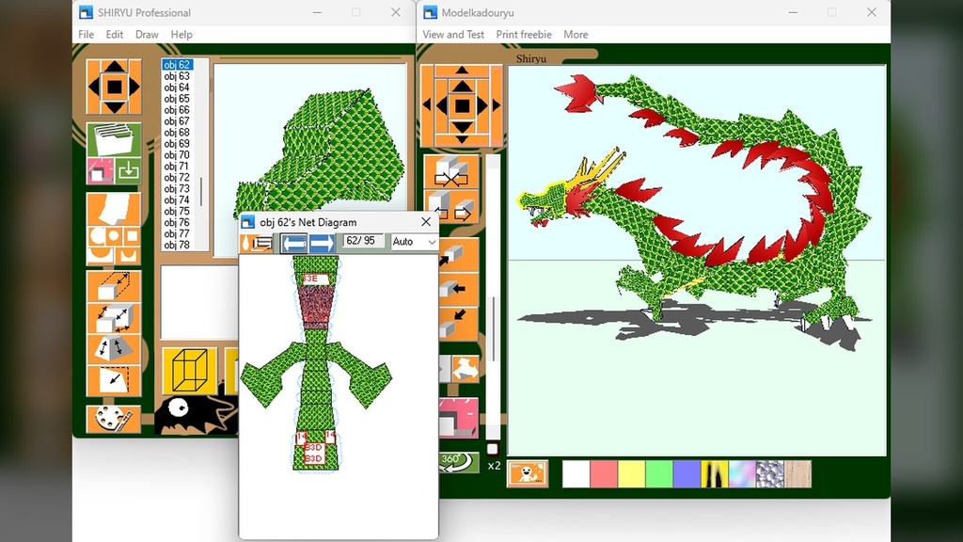Viewport: 963px width, 542px height.
Task: Select obj 70 in the object list
Action: 178,155
